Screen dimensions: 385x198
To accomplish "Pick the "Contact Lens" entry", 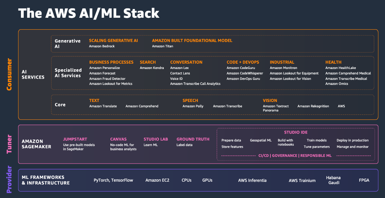I will tap(180, 73).
